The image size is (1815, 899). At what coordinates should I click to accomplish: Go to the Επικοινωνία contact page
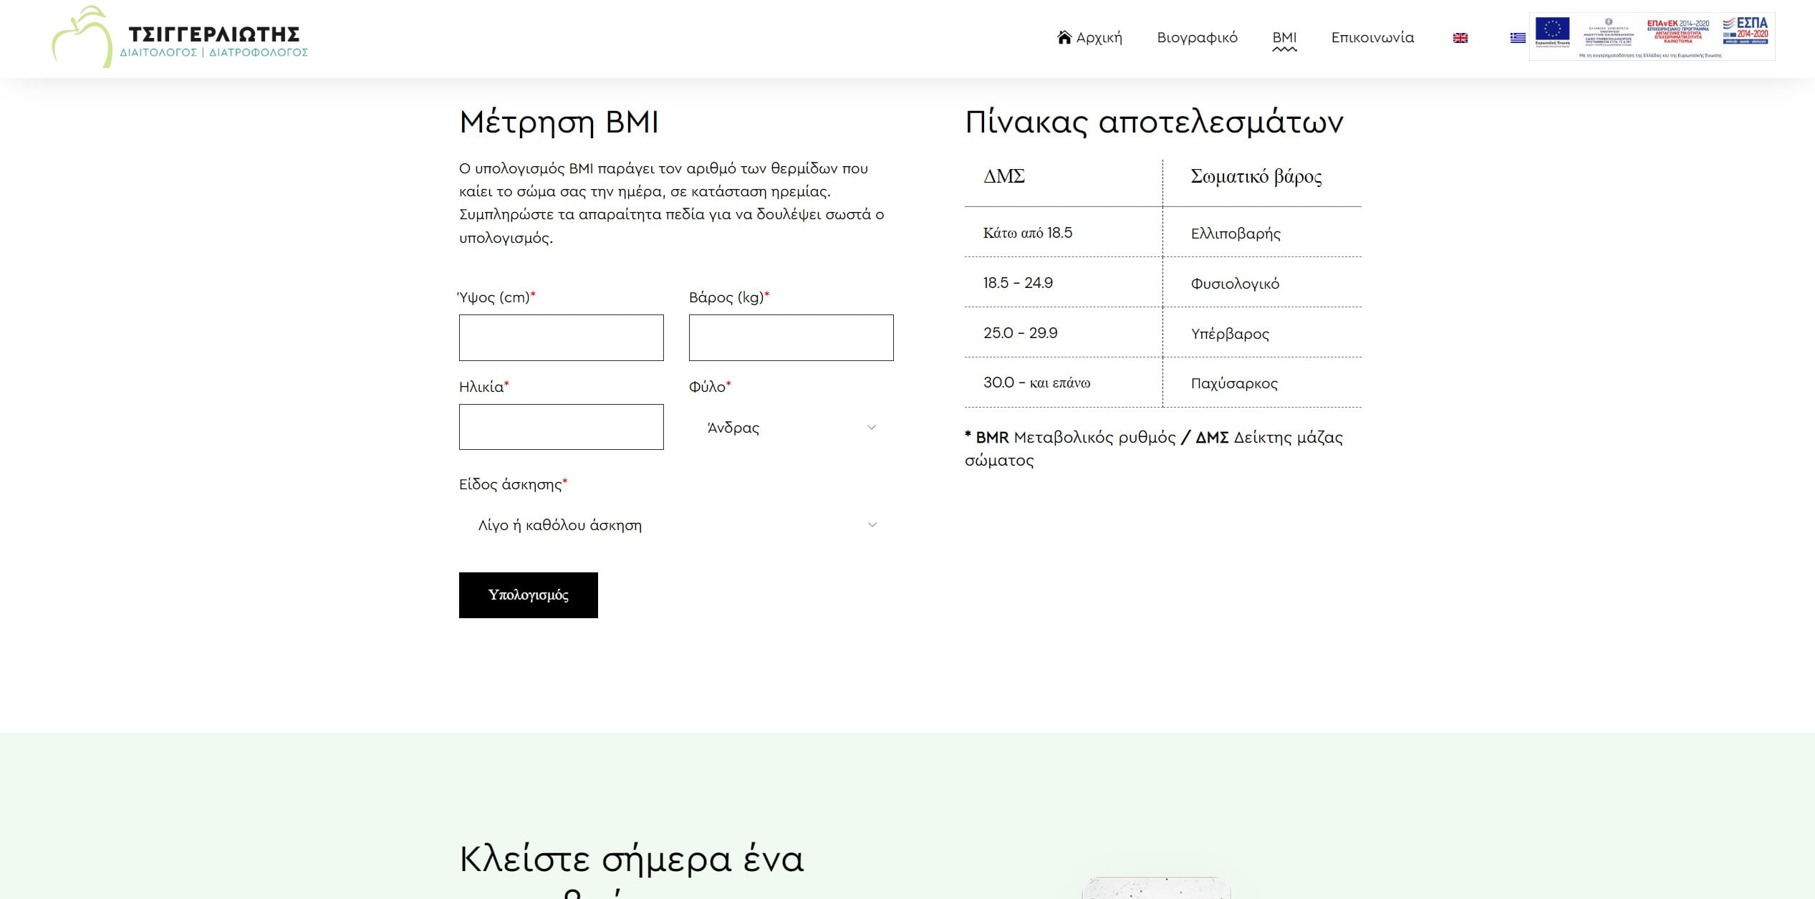pos(1372,37)
